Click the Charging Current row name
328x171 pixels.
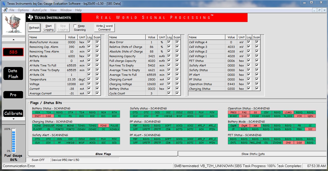(x=121, y=79)
